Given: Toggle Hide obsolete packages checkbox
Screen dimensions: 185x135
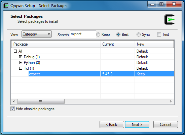Looking at the screenshot, I should point(12,109).
